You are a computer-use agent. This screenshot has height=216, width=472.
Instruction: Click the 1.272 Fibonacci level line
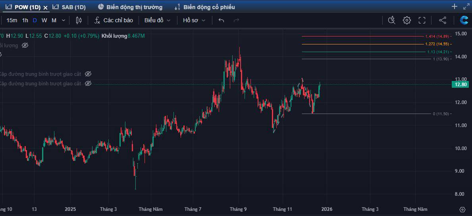coord(357,44)
